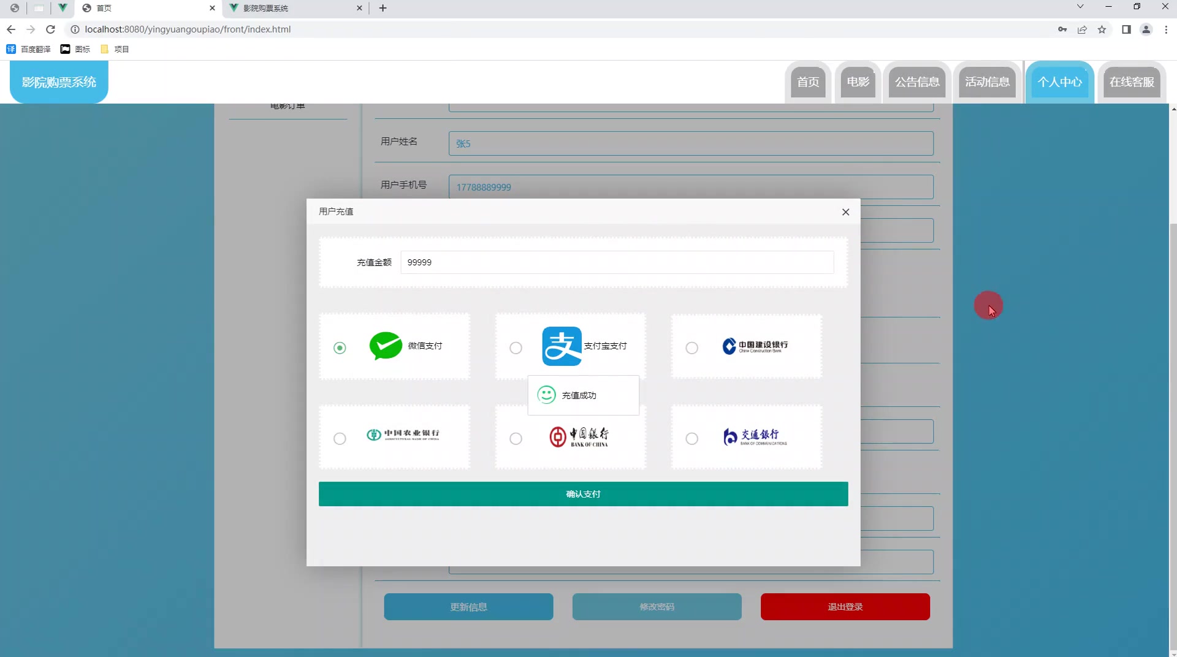Click the Bank of China logo
1177x657 pixels.
pos(579,436)
